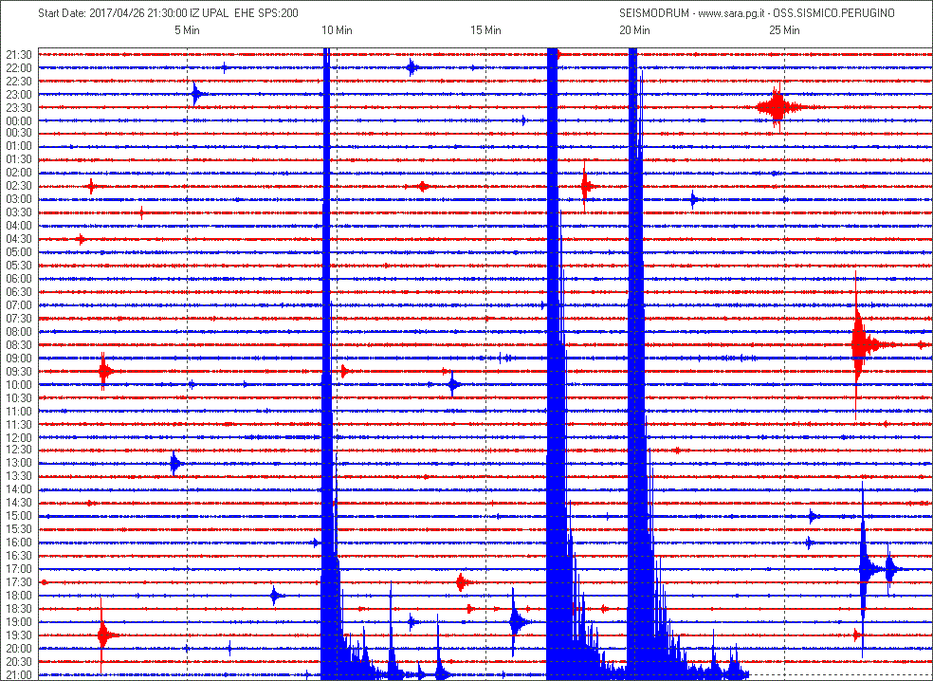Click the 21:00 trace time label at bottom
The width and height of the screenshot is (933, 681).
[x=18, y=673]
